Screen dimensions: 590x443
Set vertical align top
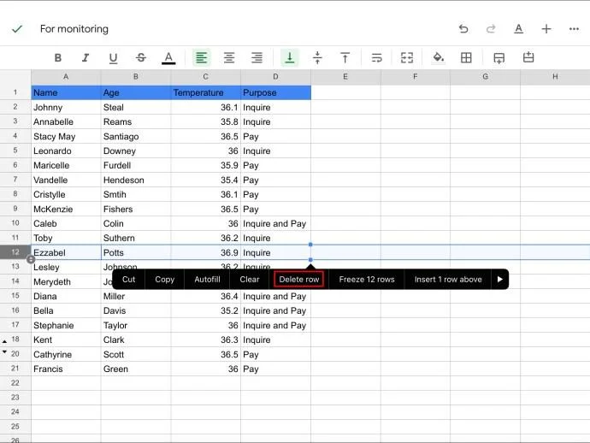coord(345,57)
